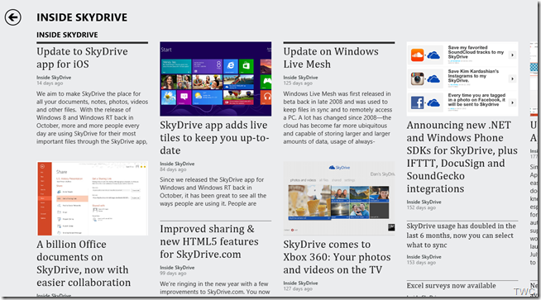Click the text '14 days ago'
This screenshot has width=541, height=300.
[50, 83]
